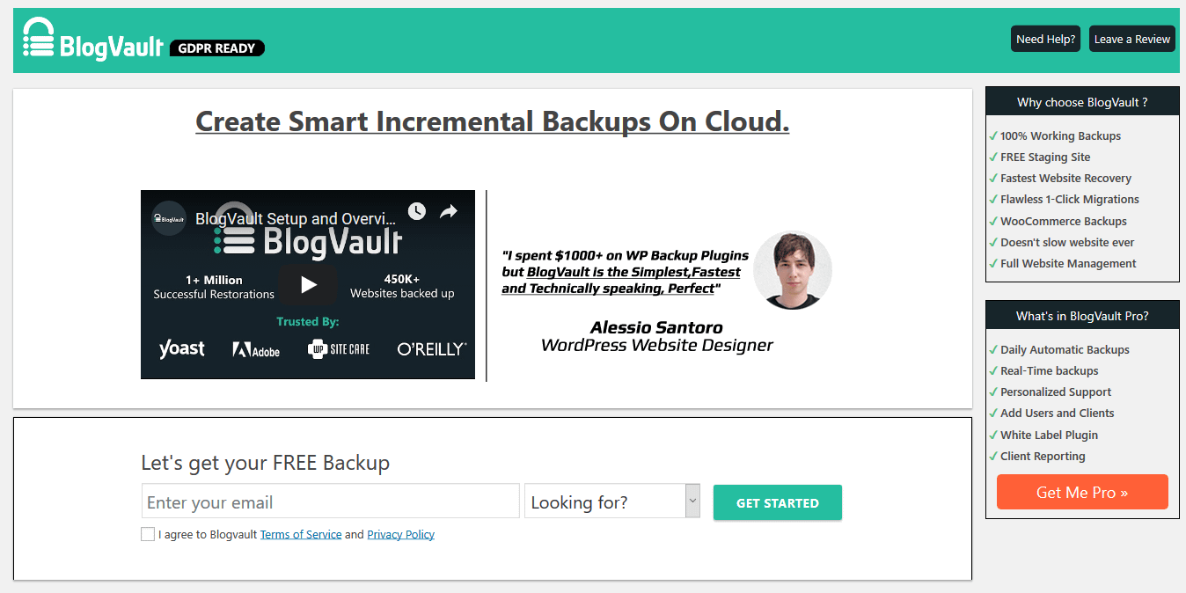Click Alessio Santoro's profile photo

click(x=792, y=270)
